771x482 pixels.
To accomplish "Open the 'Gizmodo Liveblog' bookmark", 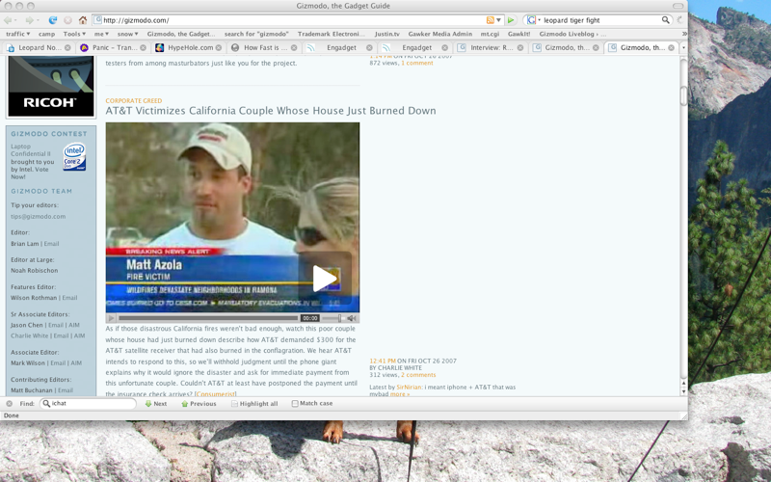I will point(572,34).
